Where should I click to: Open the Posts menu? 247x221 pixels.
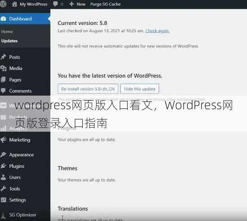[15, 57]
